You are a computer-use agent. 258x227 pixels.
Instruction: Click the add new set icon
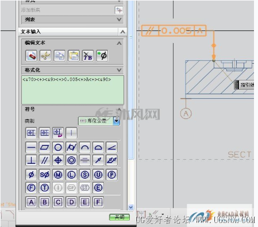tap(119, 10)
